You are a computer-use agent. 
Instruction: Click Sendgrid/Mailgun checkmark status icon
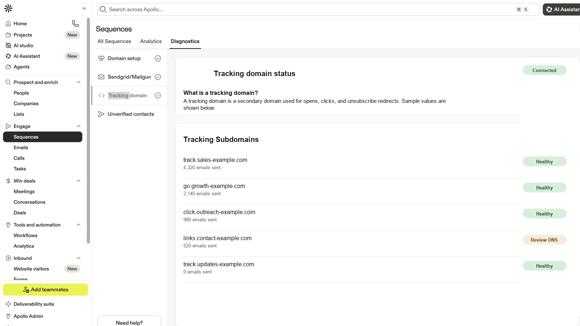pyautogui.click(x=158, y=77)
